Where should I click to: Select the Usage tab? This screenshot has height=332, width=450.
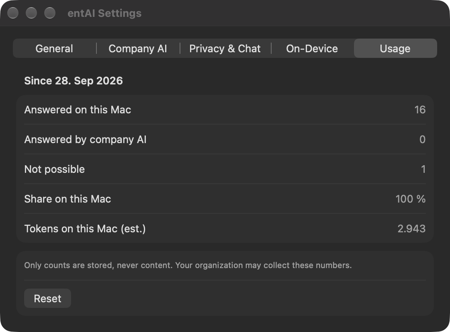coord(395,48)
